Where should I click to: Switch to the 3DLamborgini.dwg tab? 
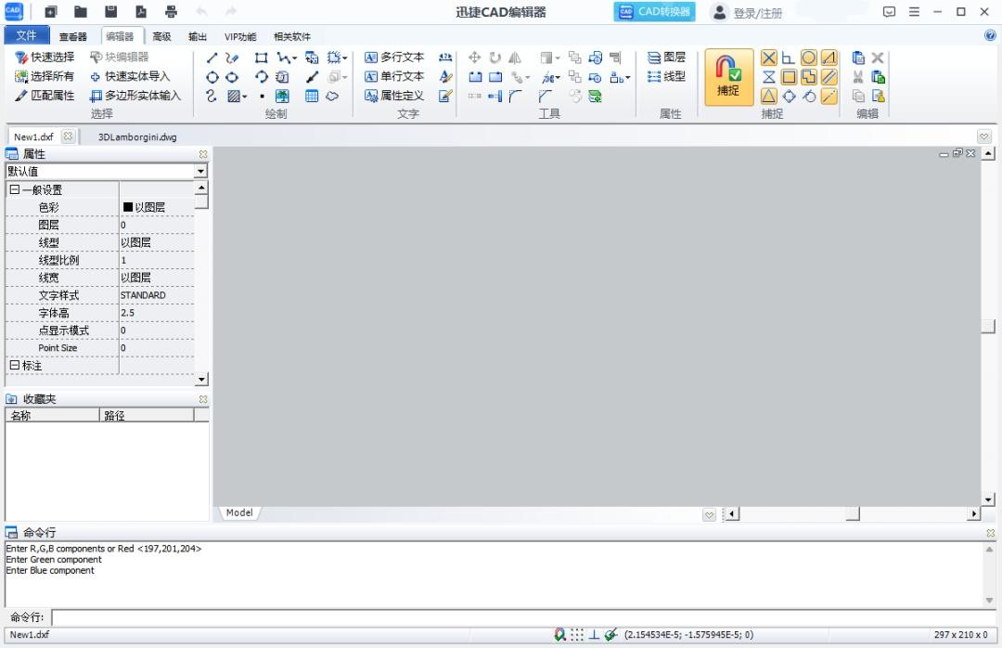pos(136,137)
